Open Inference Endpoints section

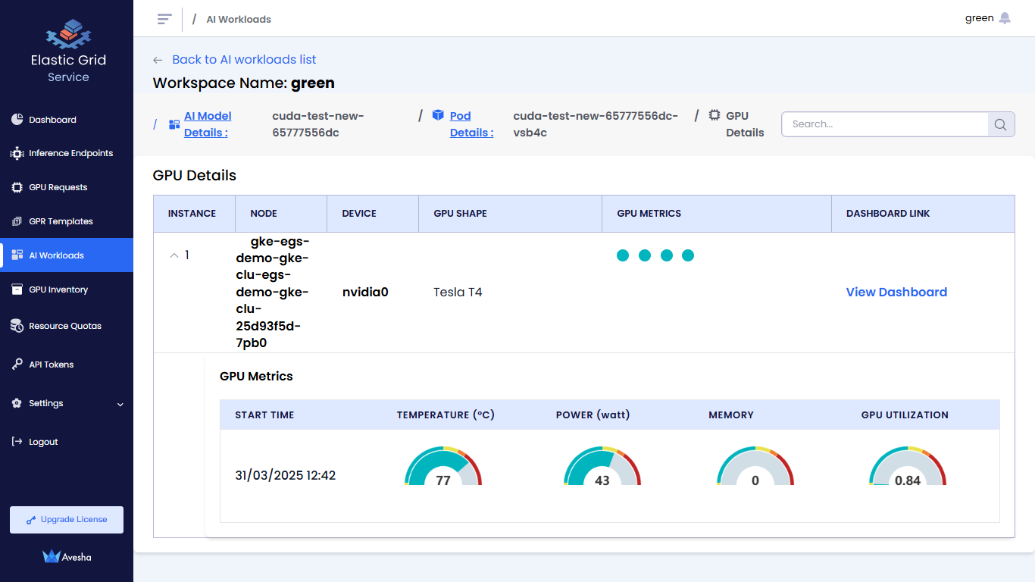pos(70,153)
